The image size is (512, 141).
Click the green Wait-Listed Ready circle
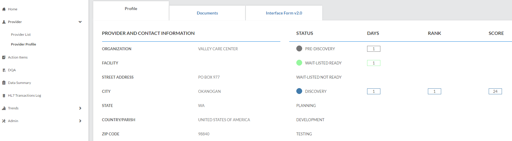tap(299, 63)
